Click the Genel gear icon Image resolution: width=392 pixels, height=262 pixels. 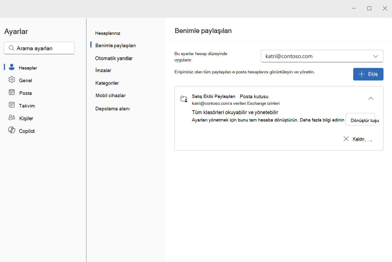pyautogui.click(x=12, y=80)
